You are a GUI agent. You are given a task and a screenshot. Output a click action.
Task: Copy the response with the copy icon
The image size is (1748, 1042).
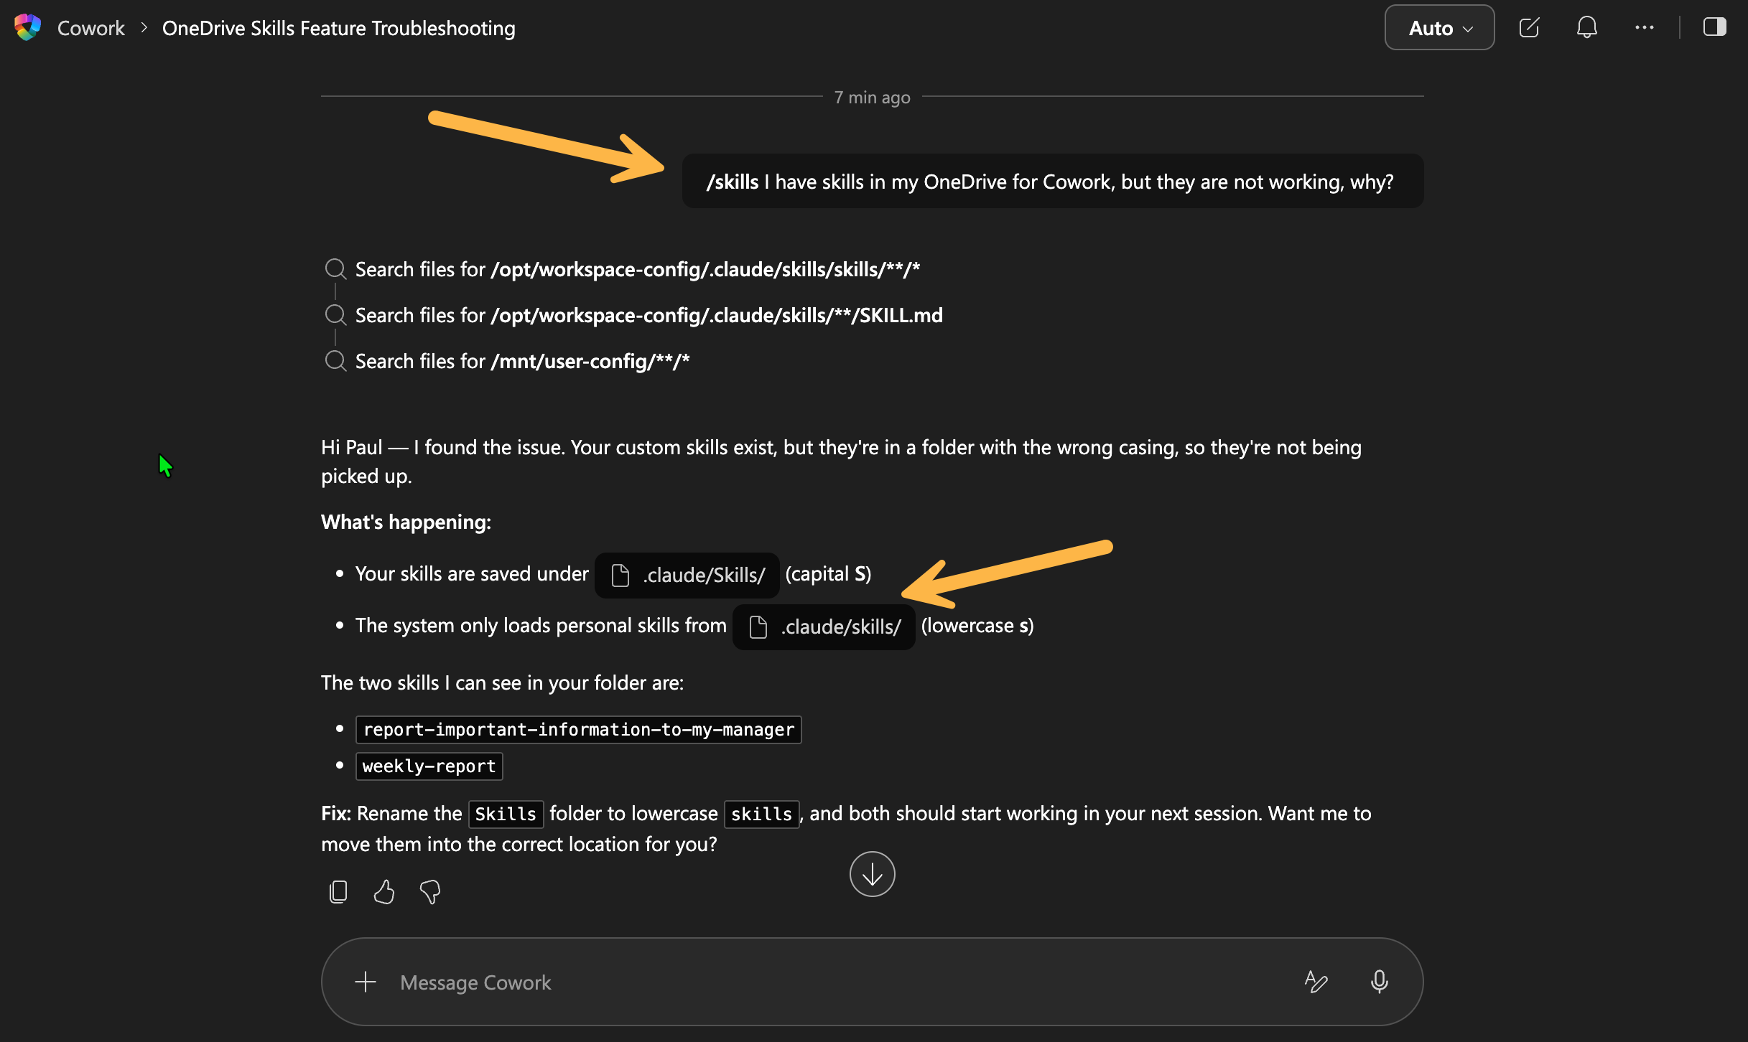(338, 892)
